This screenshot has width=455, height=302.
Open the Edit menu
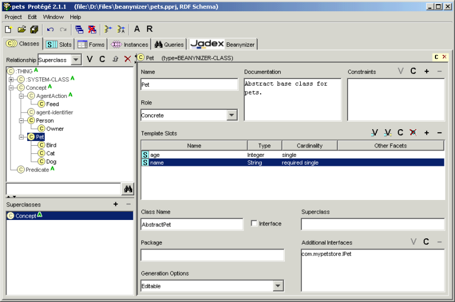[32, 17]
